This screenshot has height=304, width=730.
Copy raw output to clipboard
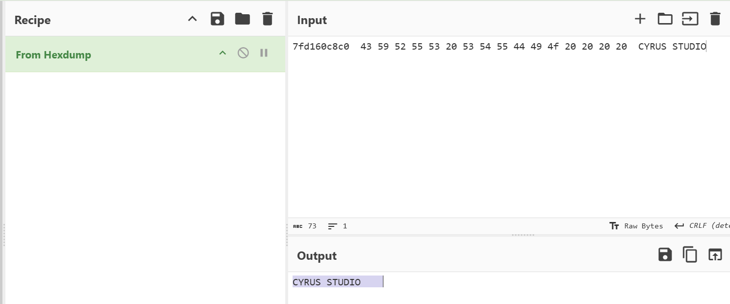[690, 254]
